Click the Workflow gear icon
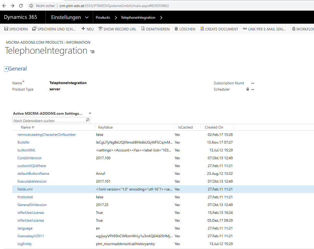 pos(294,29)
